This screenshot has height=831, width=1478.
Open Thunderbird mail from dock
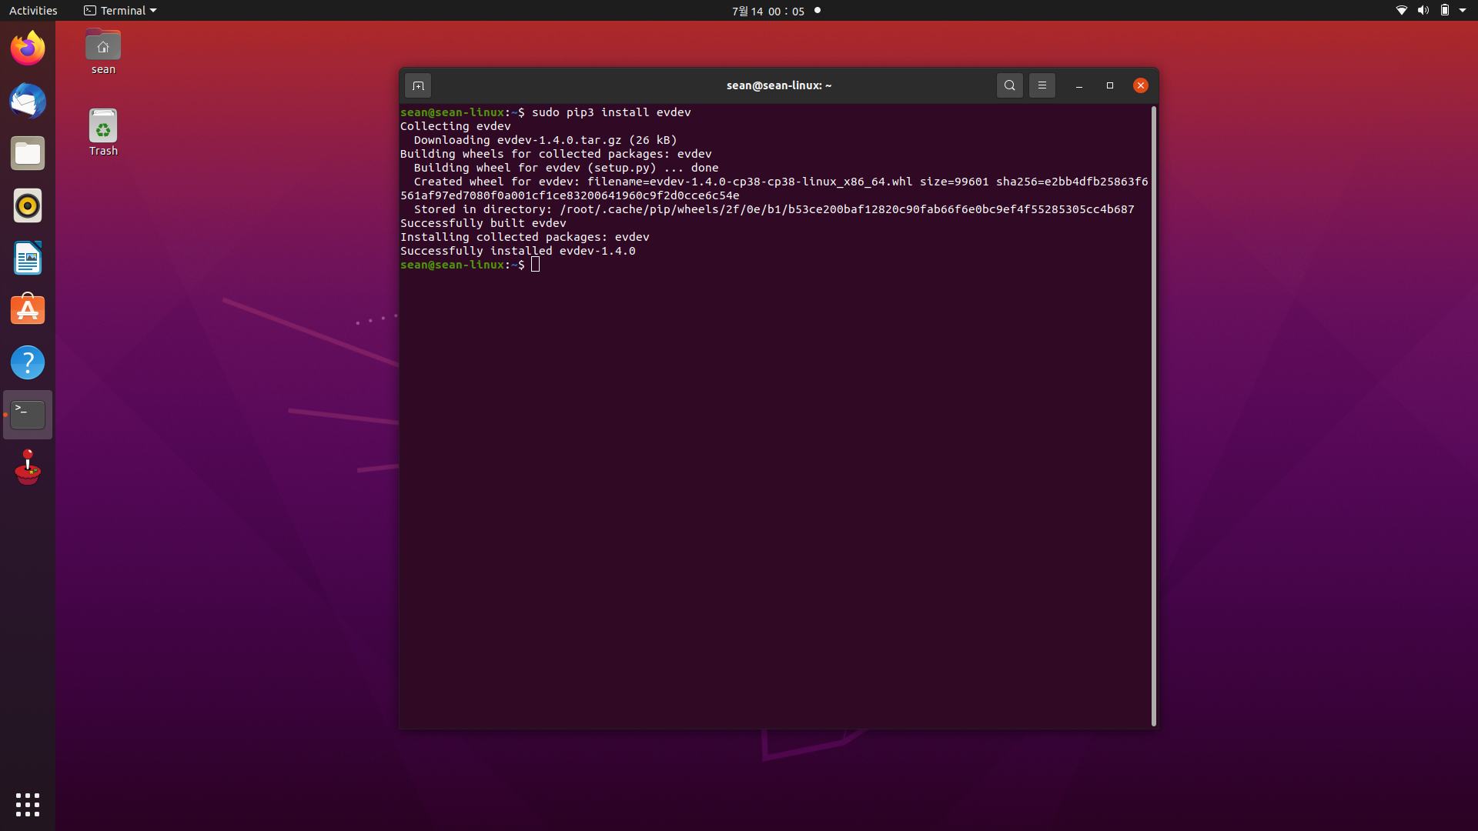28,101
